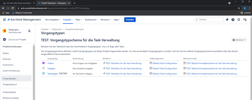Open the Dashboards dropdown menu
Viewport: 252px width, 100px height.
point(91,20)
